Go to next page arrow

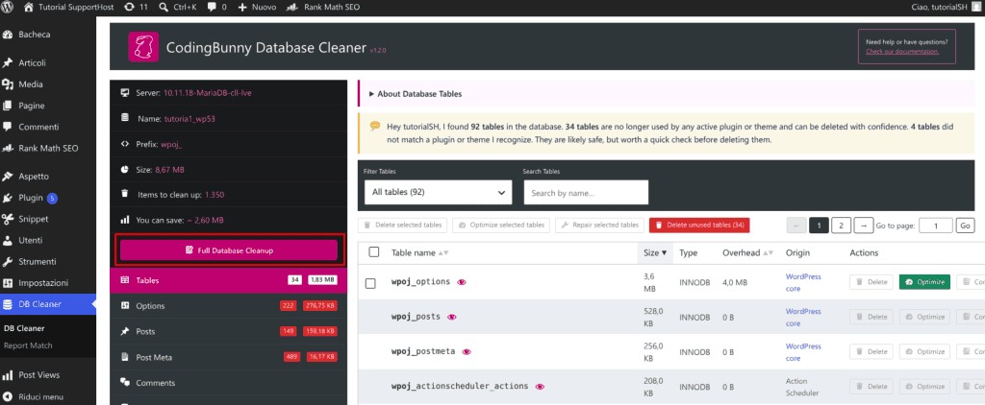pyautogui.click(x=864, y=226)
